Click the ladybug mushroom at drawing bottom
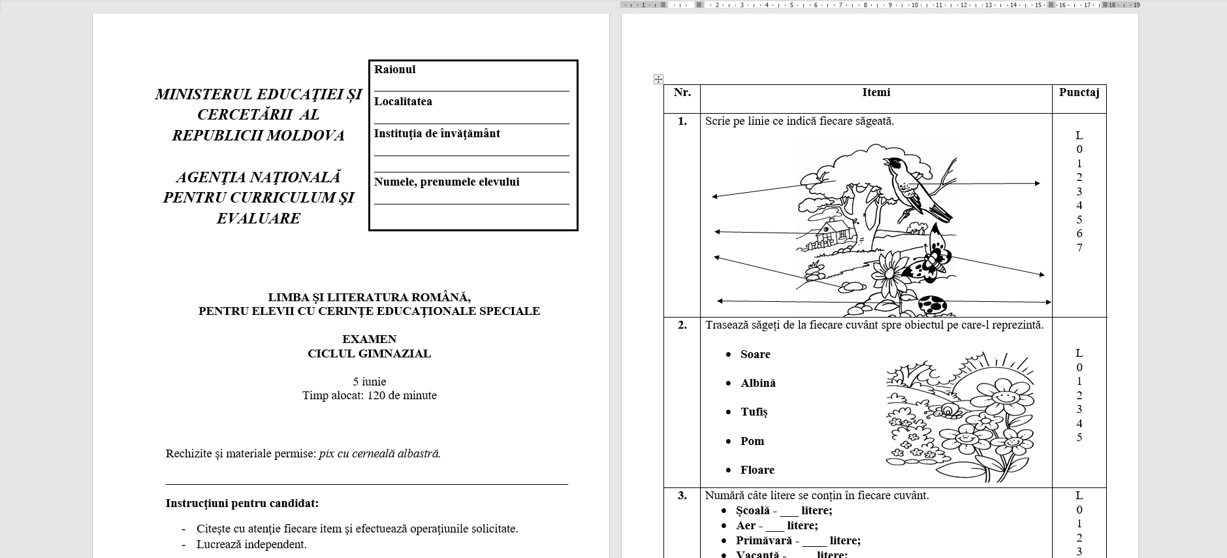Image resolution: width=1227 pixels, height=558 pixels. point(932,305)
